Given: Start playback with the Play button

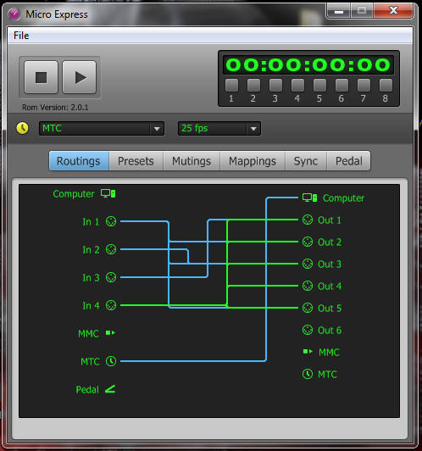Looking at the screenshot, I should pos(80,77).
